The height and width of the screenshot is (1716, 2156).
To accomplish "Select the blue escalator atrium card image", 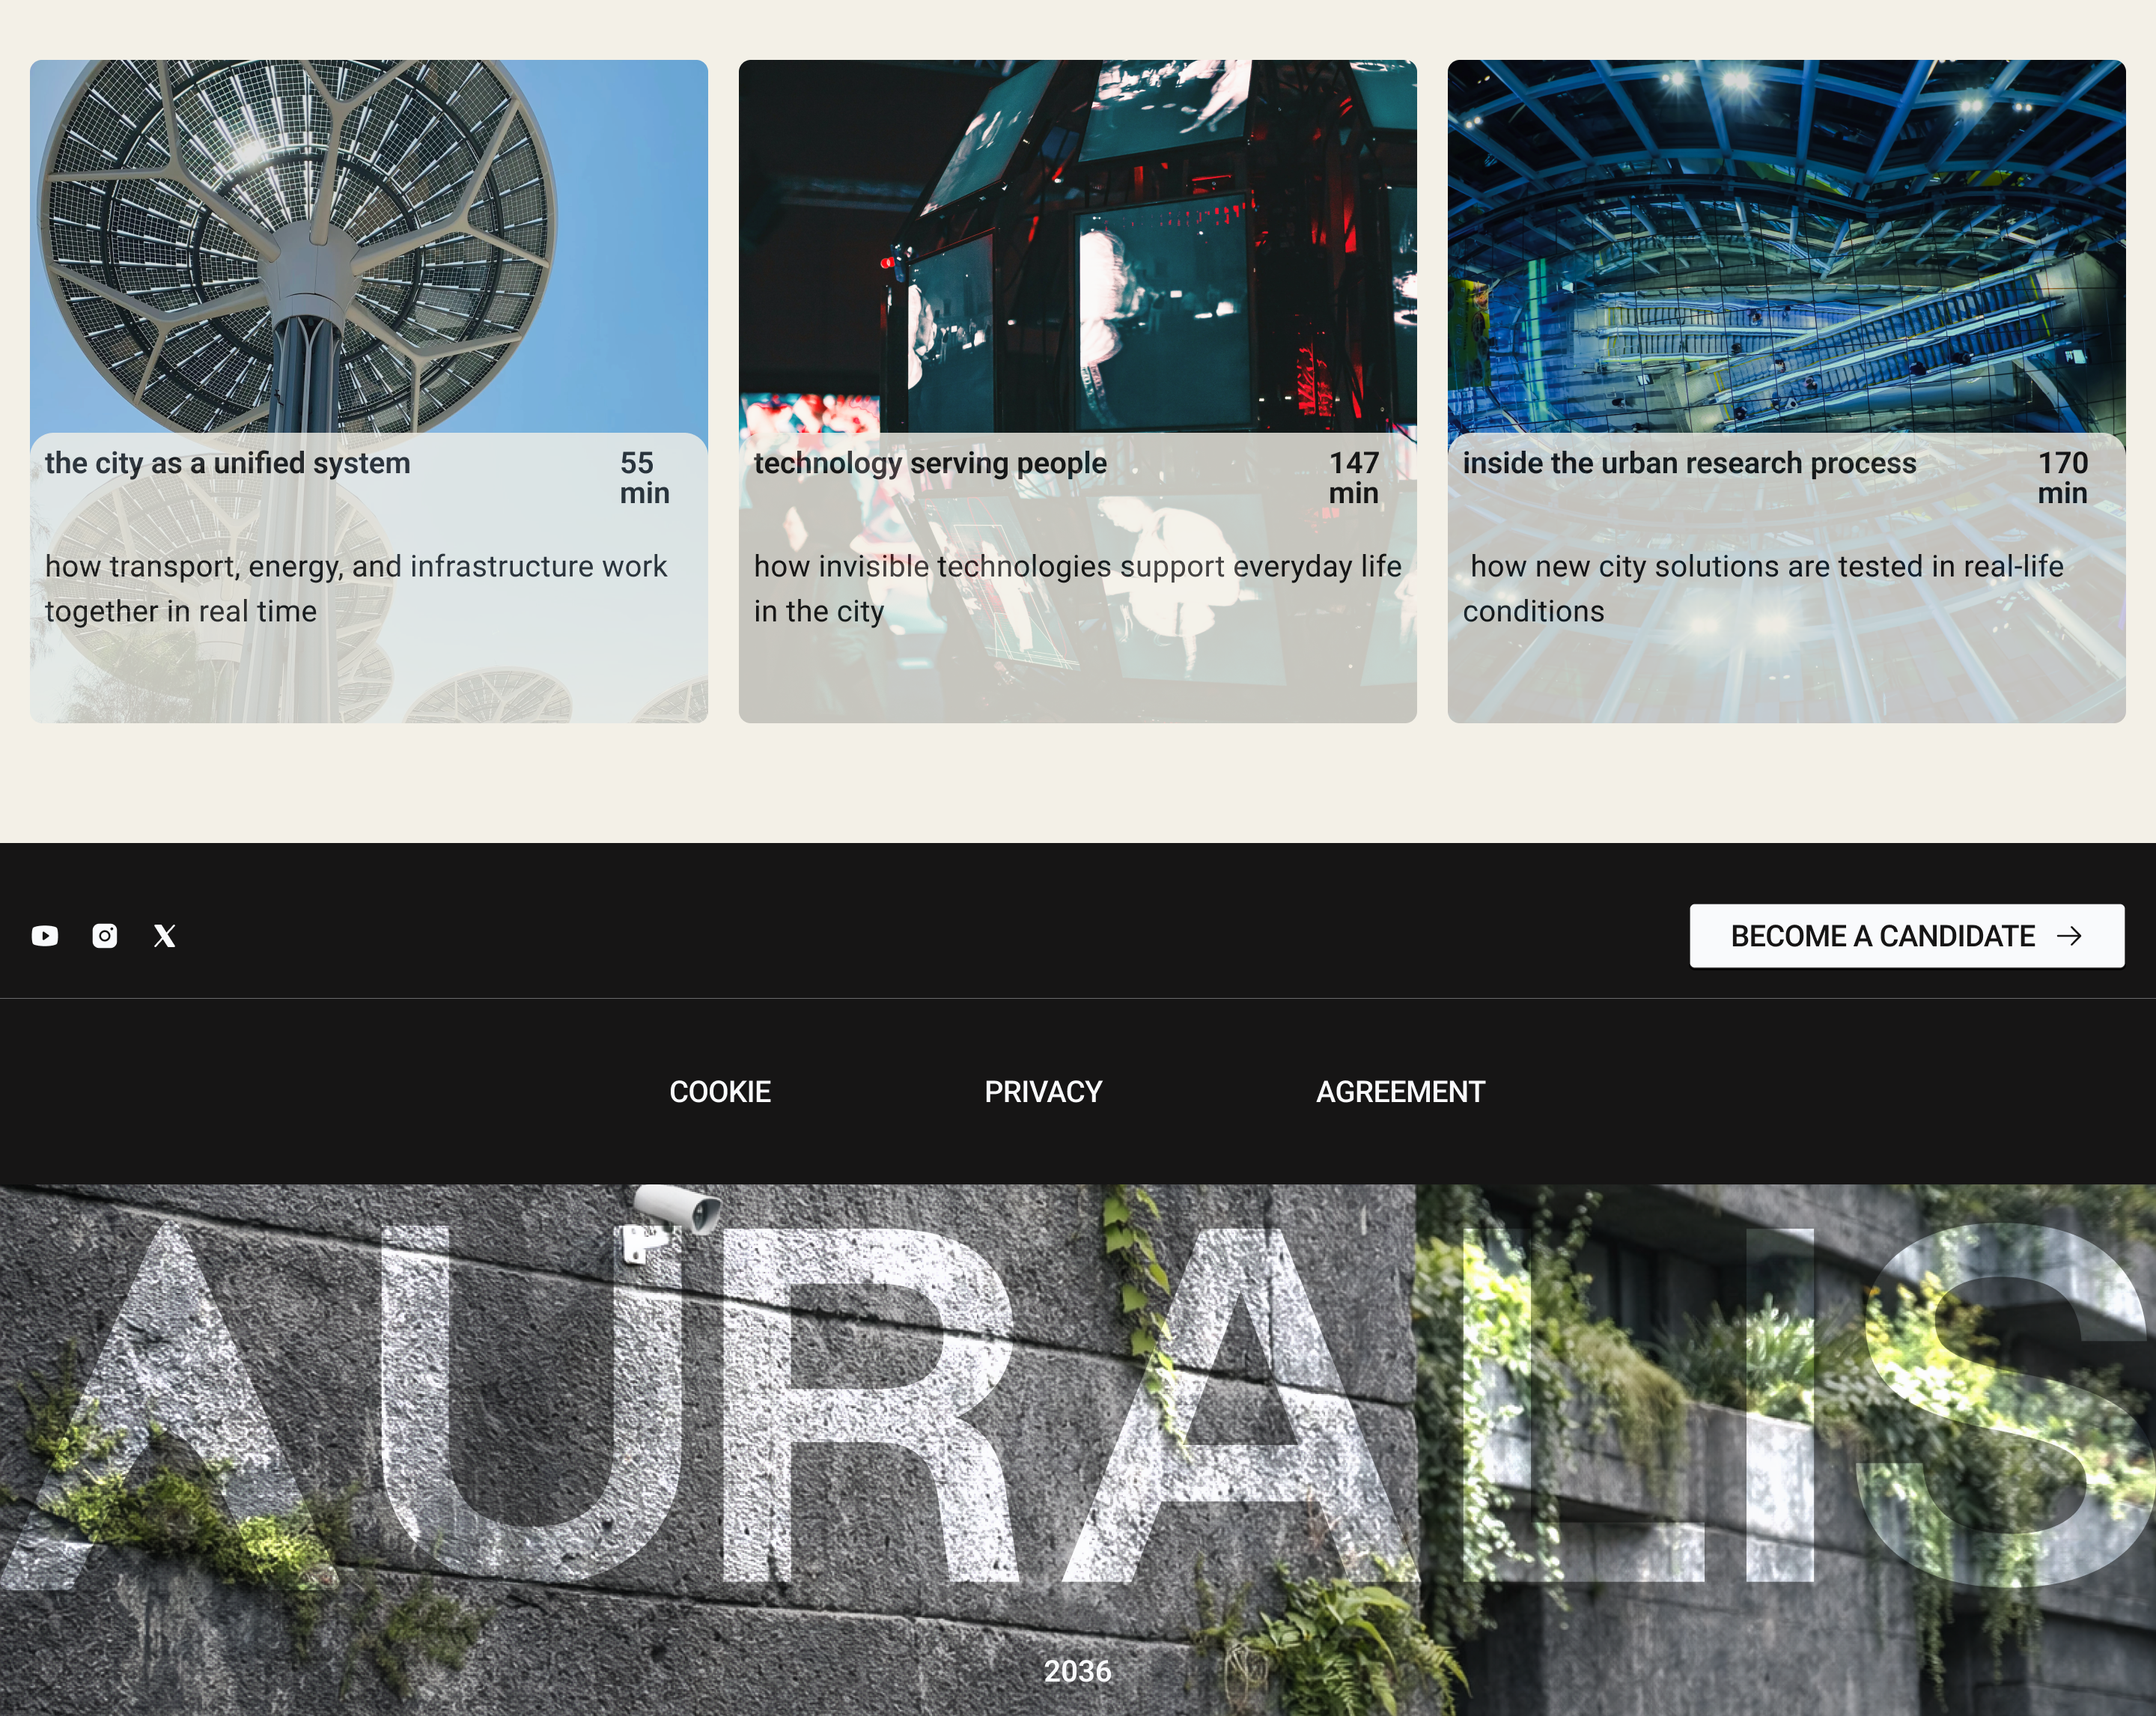I will [x=1787, y=246].
